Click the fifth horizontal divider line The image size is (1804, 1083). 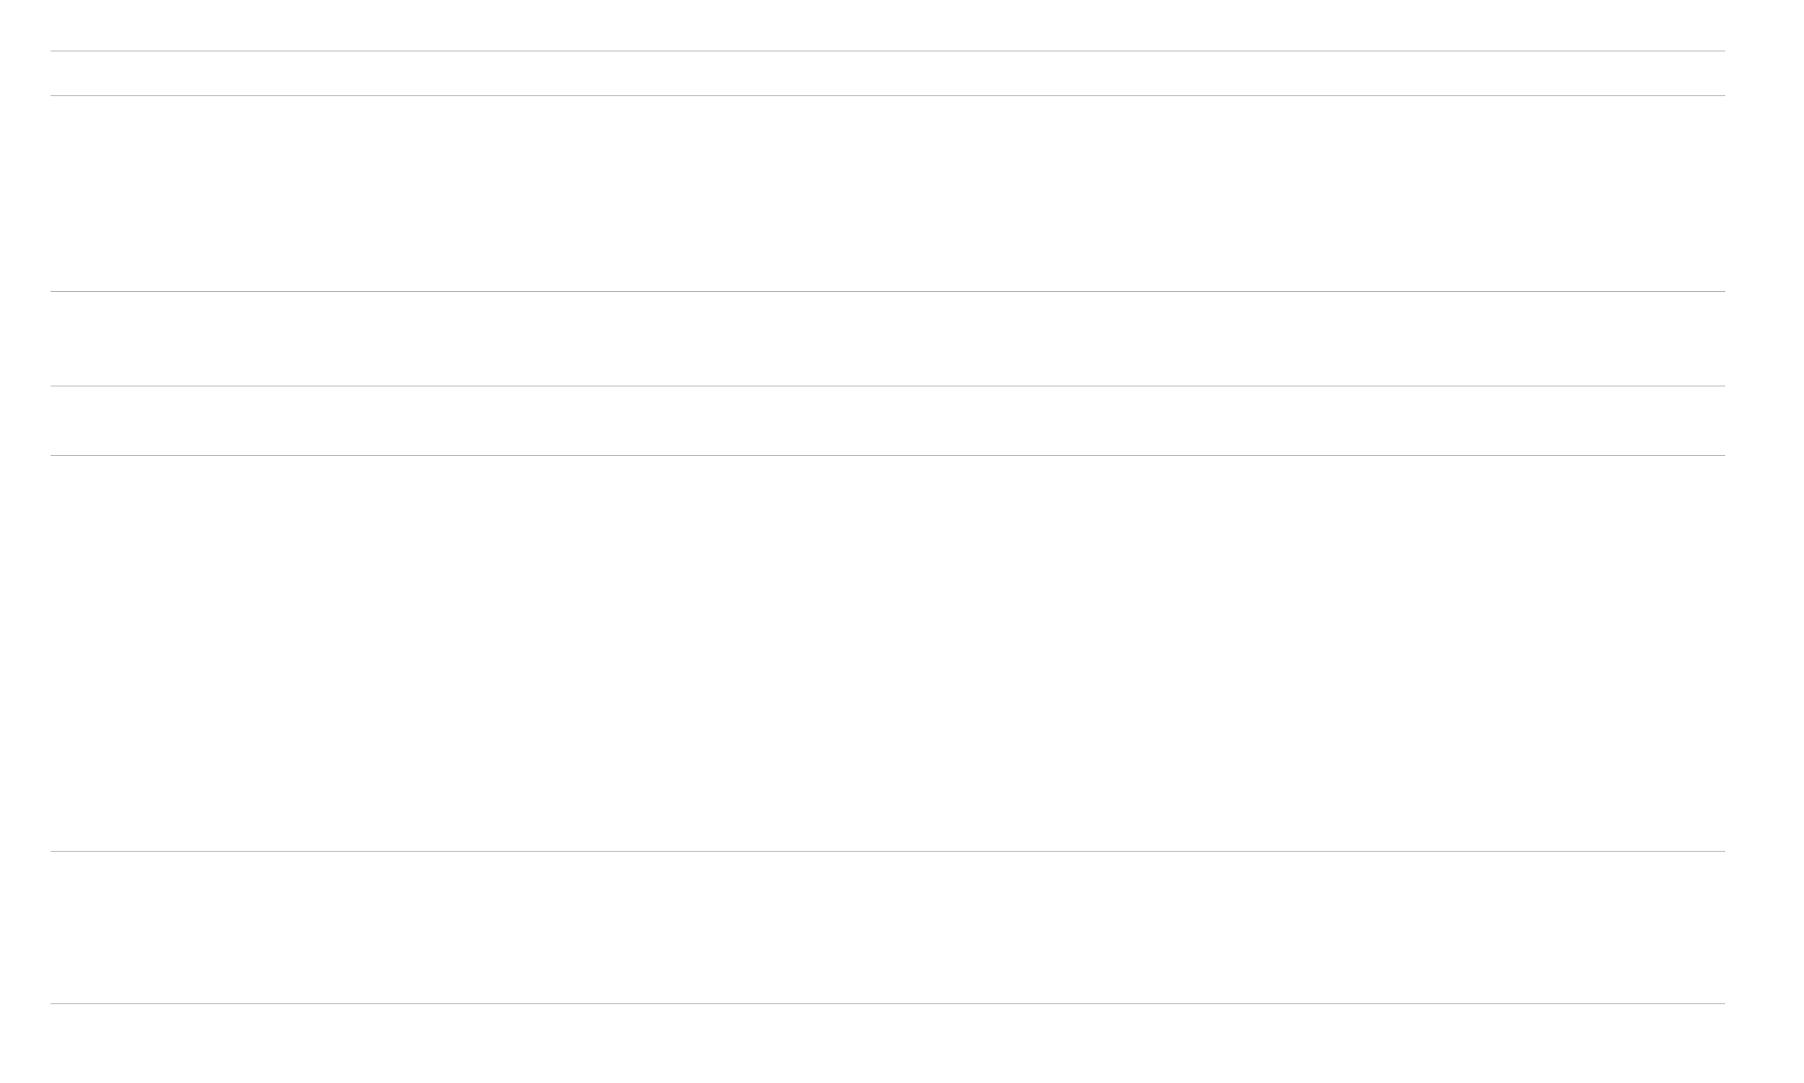pyautogui.click(x=887, y=455)
